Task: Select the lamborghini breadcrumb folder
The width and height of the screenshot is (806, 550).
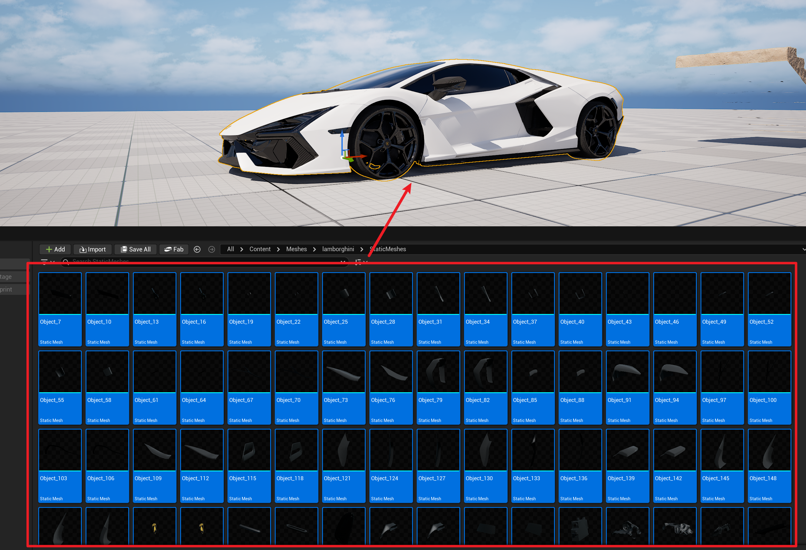Action: [x=338, y=249]
